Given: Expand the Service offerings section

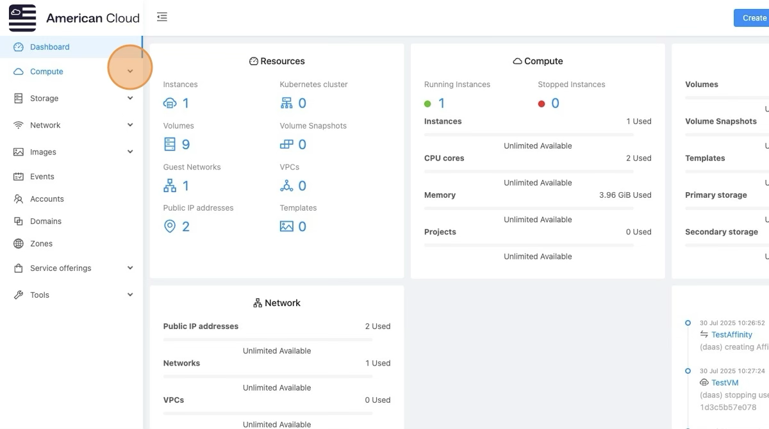Looking at the screenshot, I should click(x=130, y=268).
